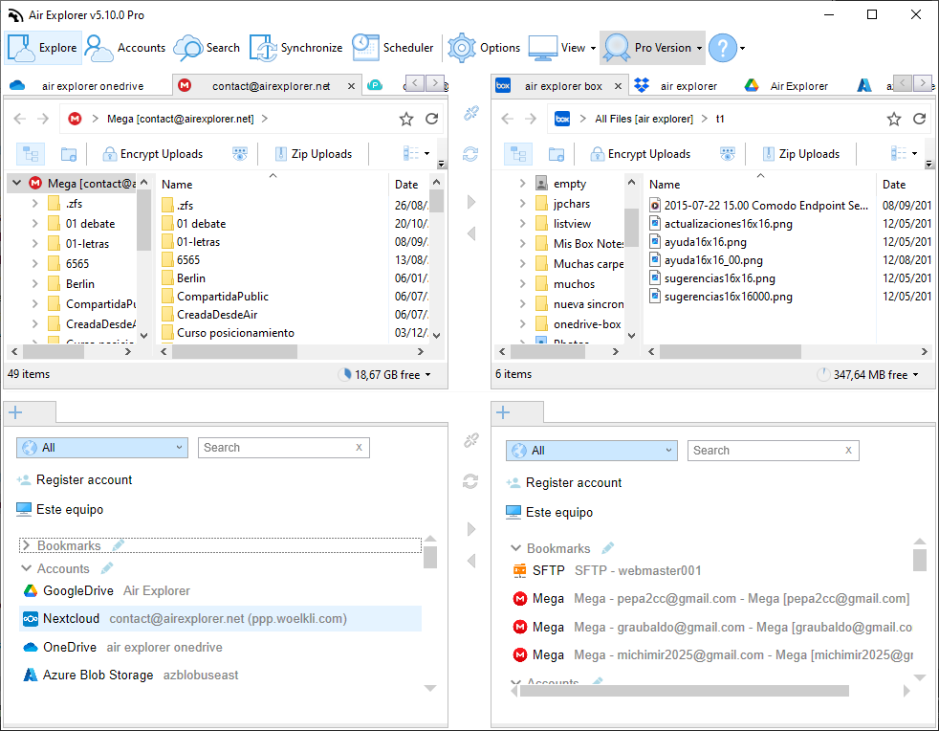The image size is (939, 731).
Task: Open the Pro Version menu
Action: click(x=653, y=48)
